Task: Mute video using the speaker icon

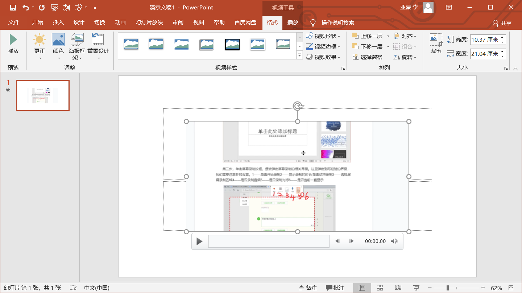Action: point(394,241)
